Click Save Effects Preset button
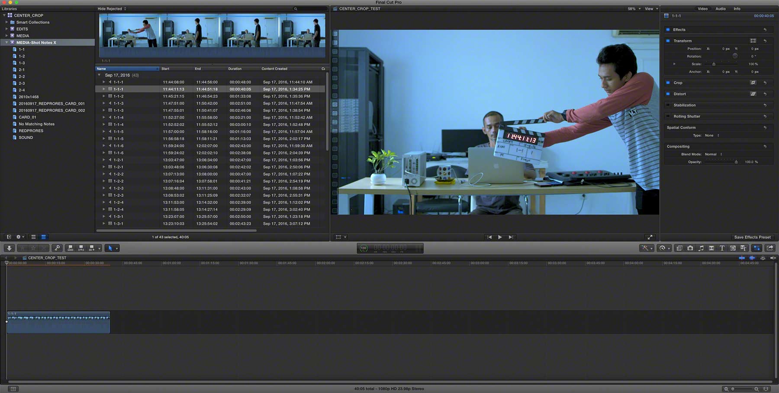Image resolution: width=779 pixels, height=393 pixels. [x=752, y=237]
